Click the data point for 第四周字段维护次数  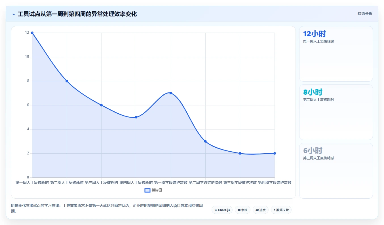click(x=275, y=153)
